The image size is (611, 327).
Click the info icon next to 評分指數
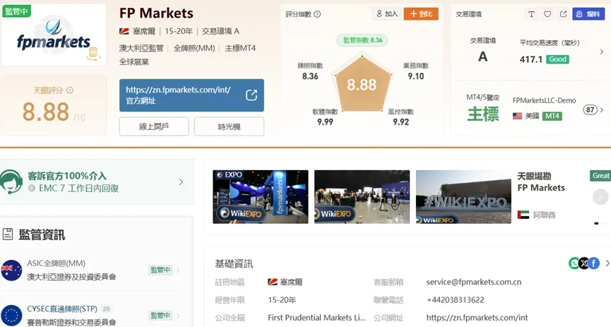coord(317,14)
